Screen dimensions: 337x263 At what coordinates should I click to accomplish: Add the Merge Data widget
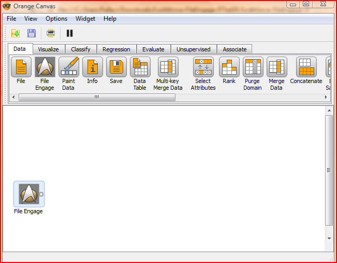(277, 67)
